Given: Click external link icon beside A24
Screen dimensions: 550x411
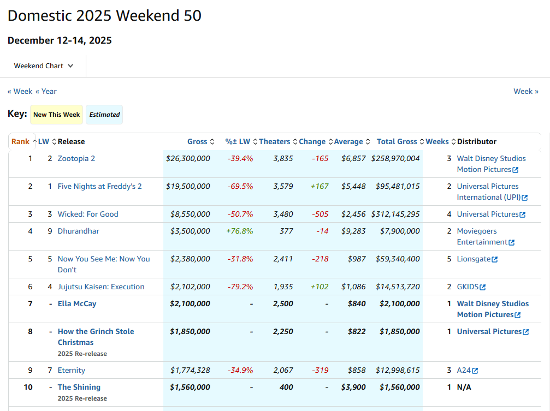Looking at the screenshot, I should (475, 371).
